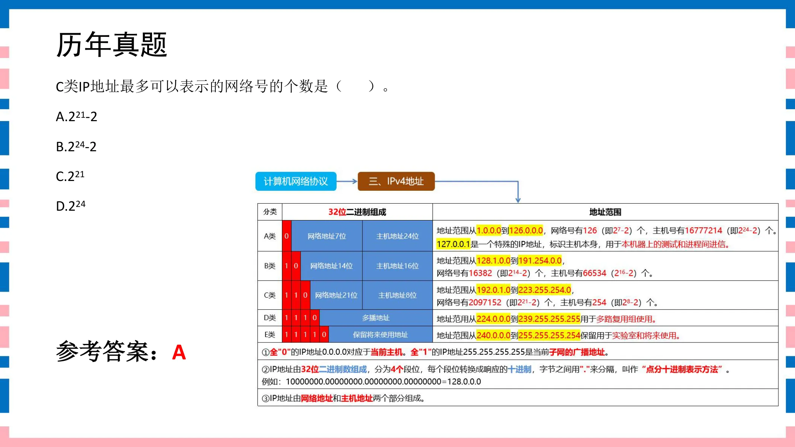Click the C类IP地址 question sentence
The width and height of the screenshot is (795, 447).
tap(222, 86)
